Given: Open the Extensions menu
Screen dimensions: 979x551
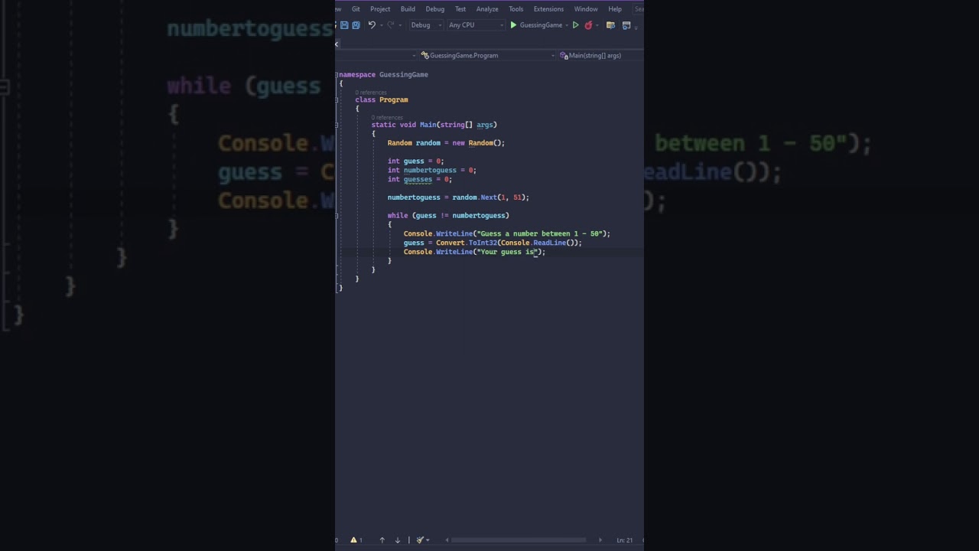Looking at the screenshot, I should [548, 9].
